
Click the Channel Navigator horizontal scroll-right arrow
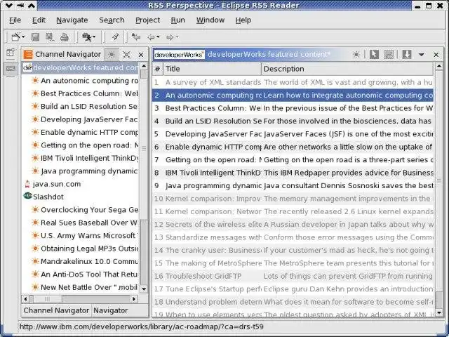tap(134, 299)
